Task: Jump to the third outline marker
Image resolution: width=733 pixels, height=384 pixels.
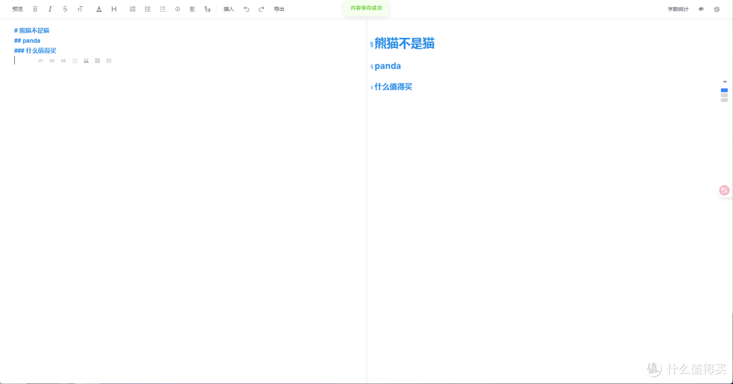Action: point(724,100)
